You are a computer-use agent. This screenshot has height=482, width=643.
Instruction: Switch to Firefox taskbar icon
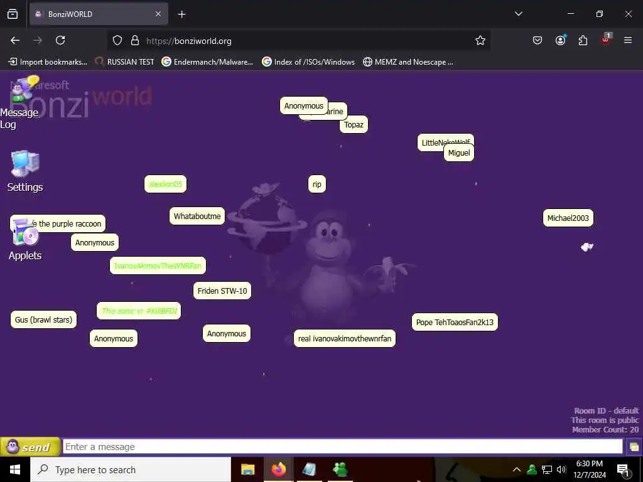pos(278,469)
